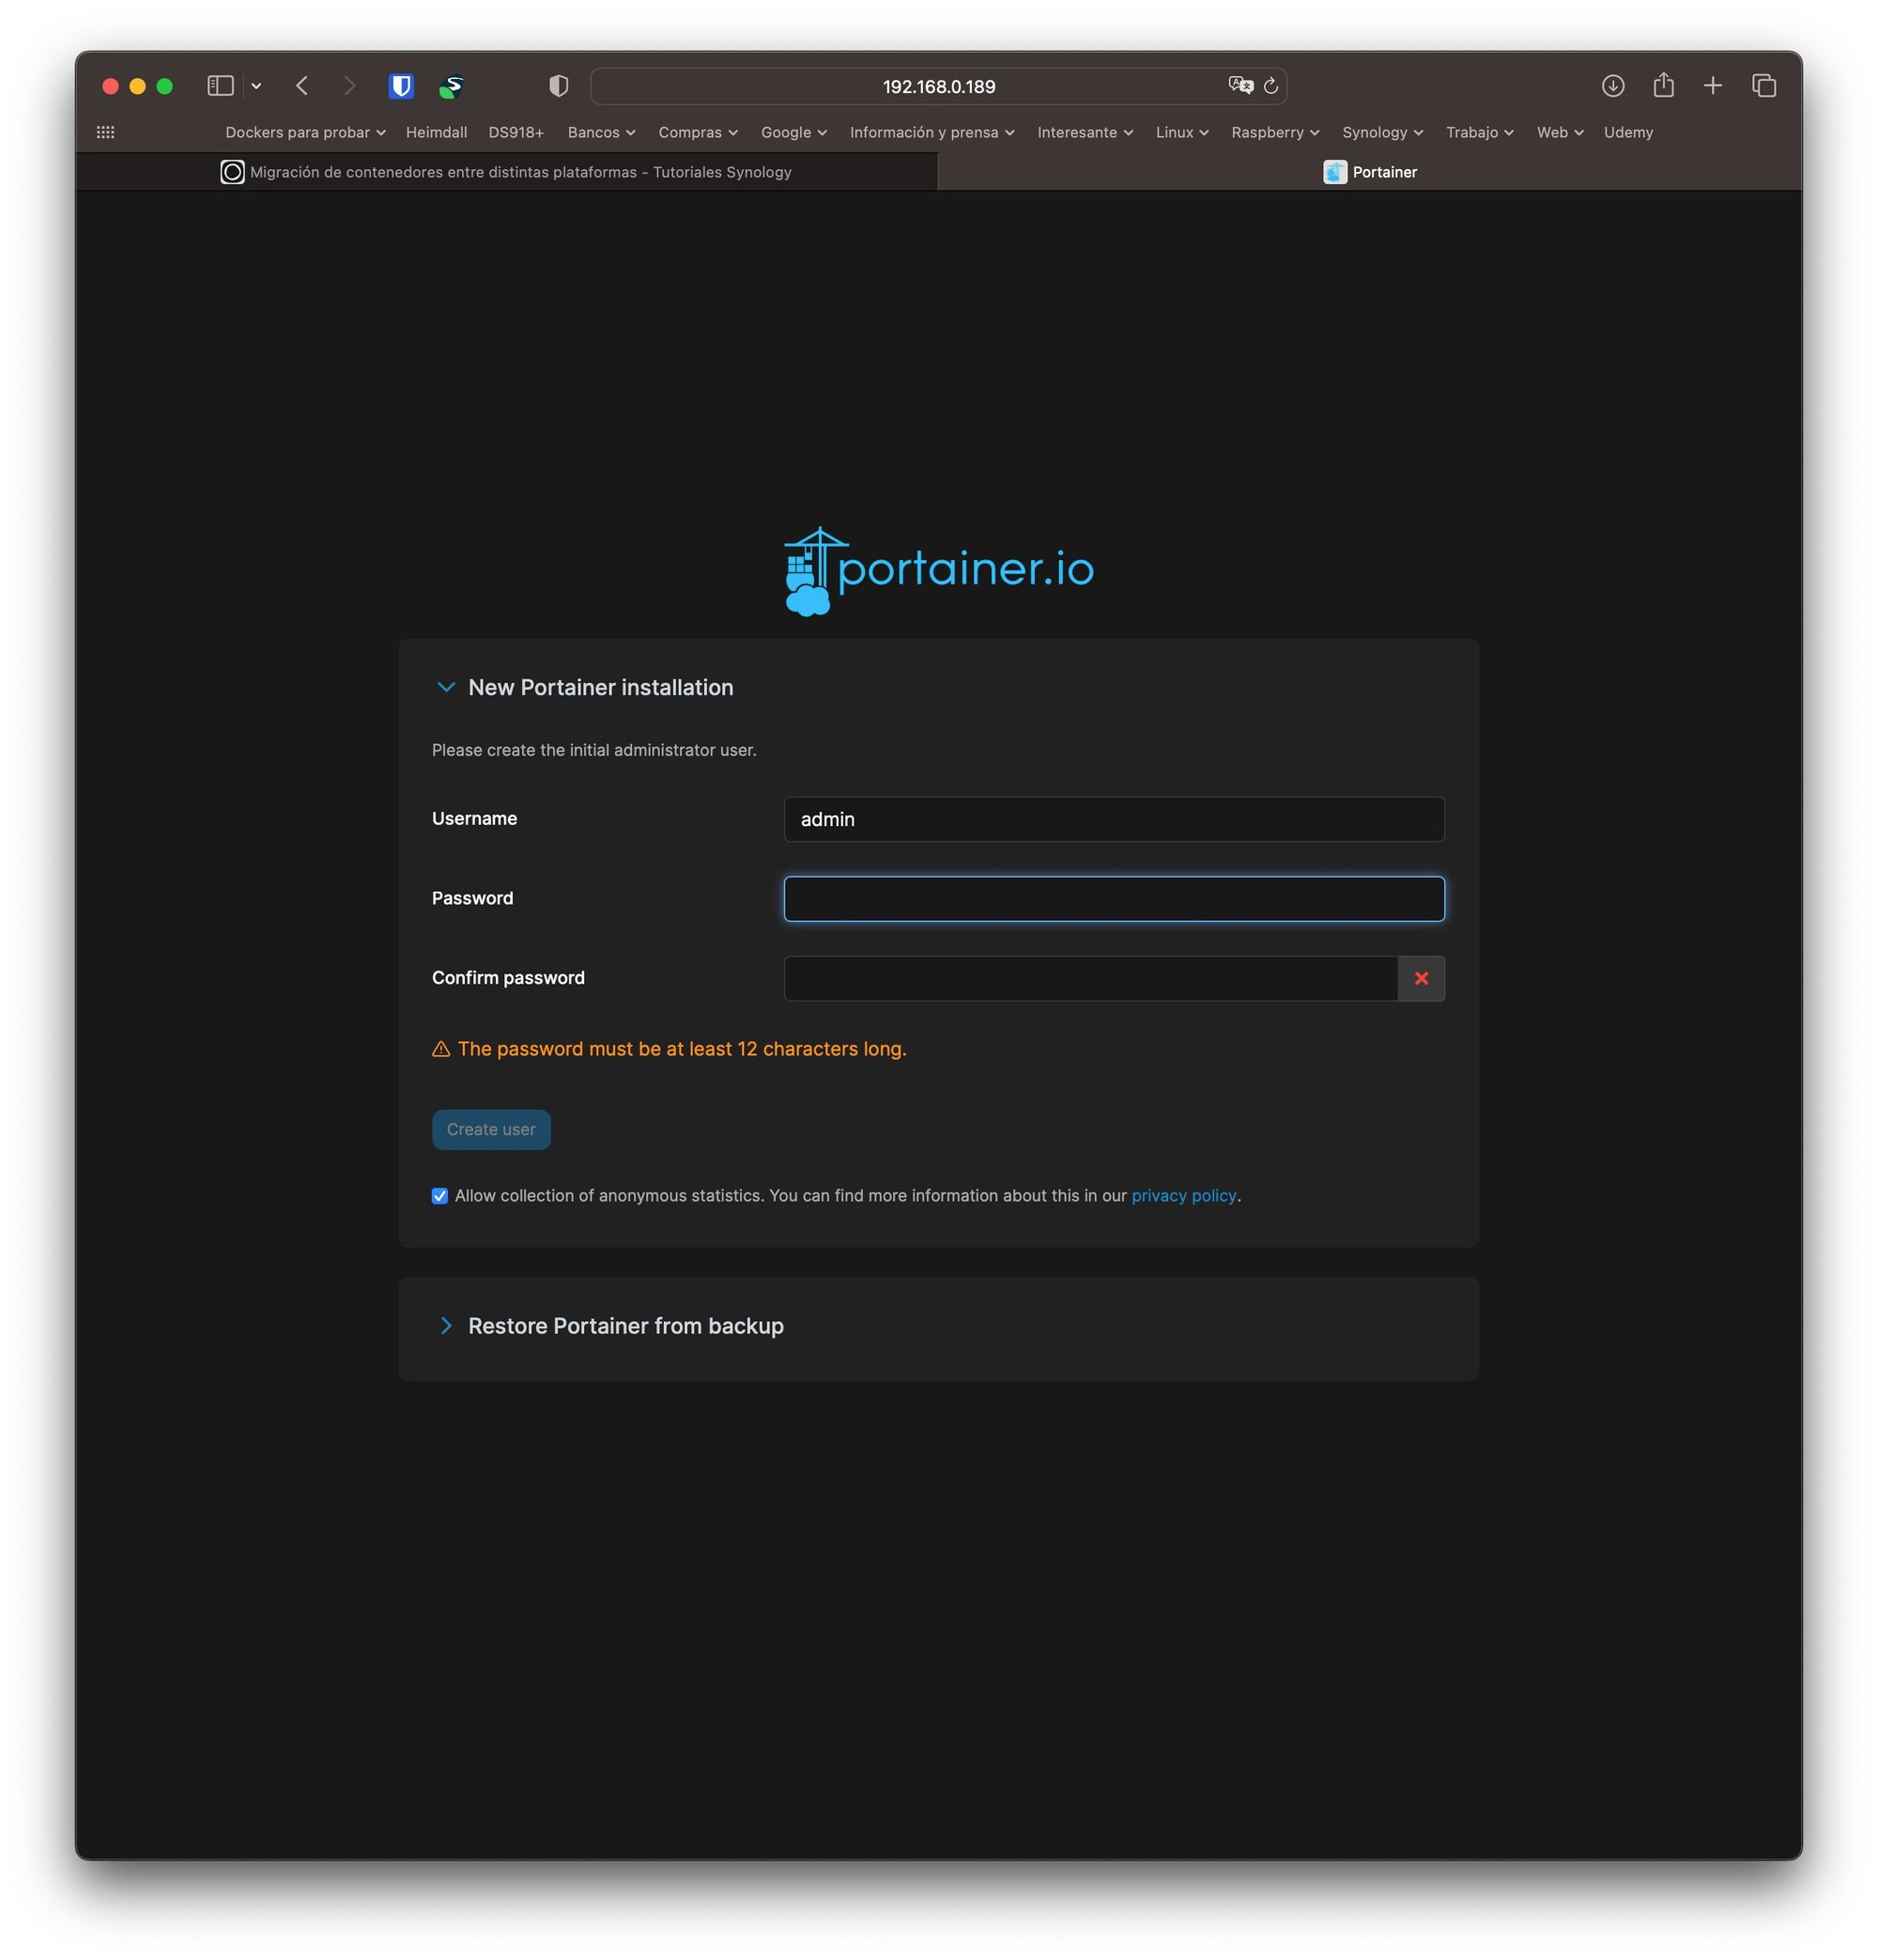1878x1960 pixels.
Task: Click the share icon
Action: pos(1663,85)
